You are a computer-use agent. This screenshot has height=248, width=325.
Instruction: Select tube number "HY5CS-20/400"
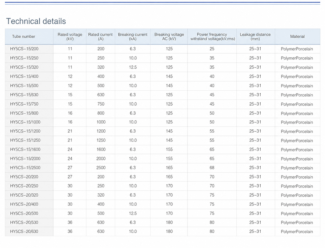pos(24,204)
